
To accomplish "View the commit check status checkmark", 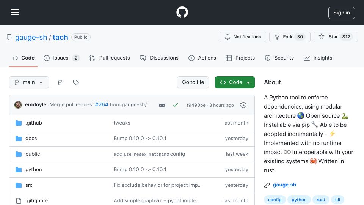I will coord(176,105).
